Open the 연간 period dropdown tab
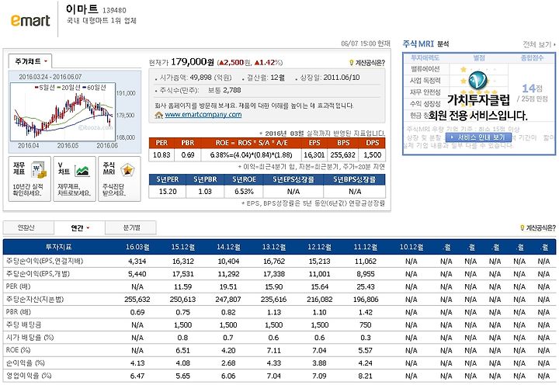 coord(79,227)
